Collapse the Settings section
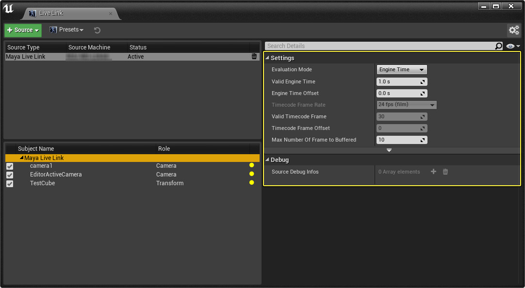This screenshot has height=288, width=525. [x=267, y=58]
